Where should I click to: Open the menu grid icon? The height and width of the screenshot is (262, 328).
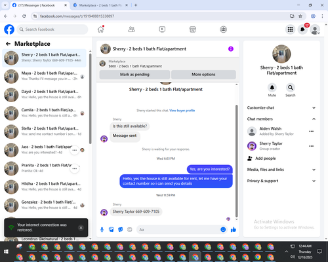click(290, 29)
